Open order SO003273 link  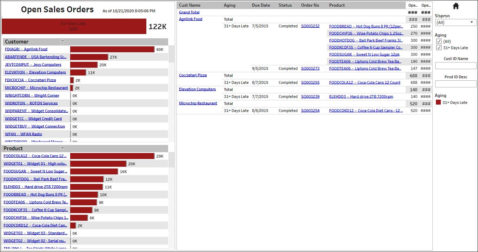(310, 68)
